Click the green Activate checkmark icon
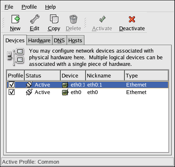The height and width of the screenshot is (167, 175). coord(102,19)
